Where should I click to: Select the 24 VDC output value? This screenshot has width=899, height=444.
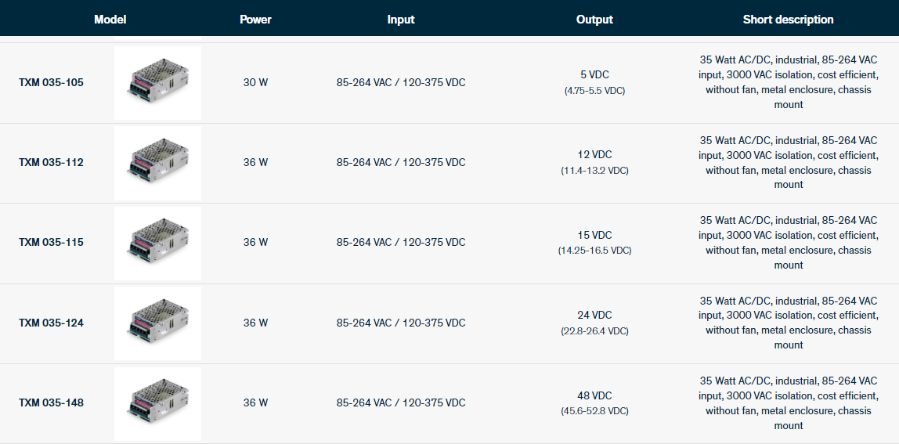(594, 316)
